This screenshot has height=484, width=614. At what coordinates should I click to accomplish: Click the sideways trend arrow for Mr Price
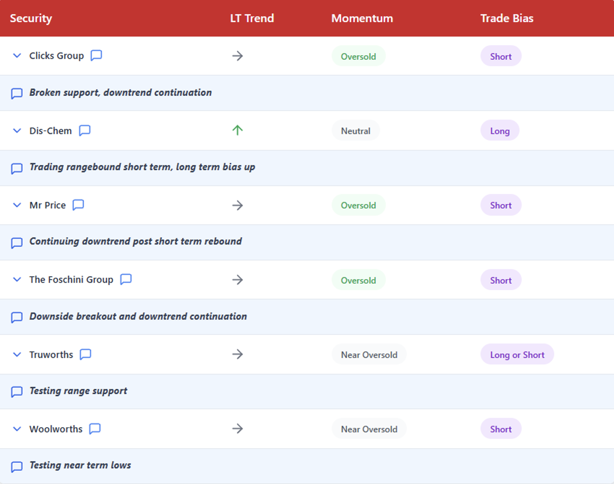coord(237,205)
